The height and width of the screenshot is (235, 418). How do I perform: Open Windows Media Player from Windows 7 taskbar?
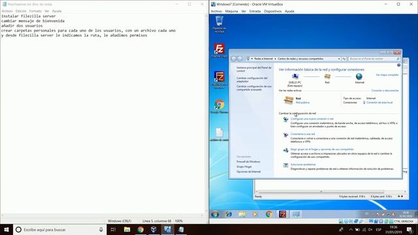255,214
